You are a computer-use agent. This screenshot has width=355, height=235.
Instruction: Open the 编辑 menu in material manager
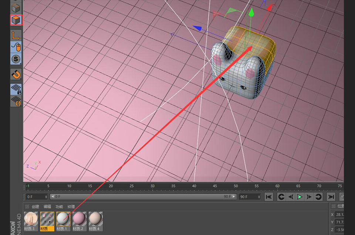(47, 207)
